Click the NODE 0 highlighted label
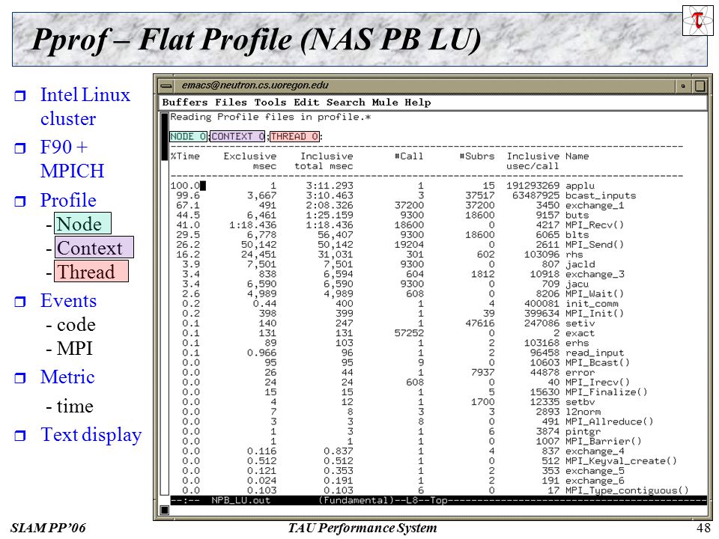Screen dimensions: 719x539 [x=189, y=136]
